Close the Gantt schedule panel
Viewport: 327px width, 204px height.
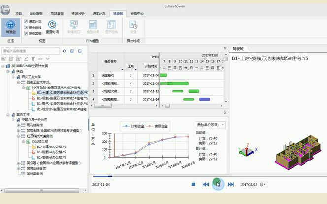tap(225, 48)
